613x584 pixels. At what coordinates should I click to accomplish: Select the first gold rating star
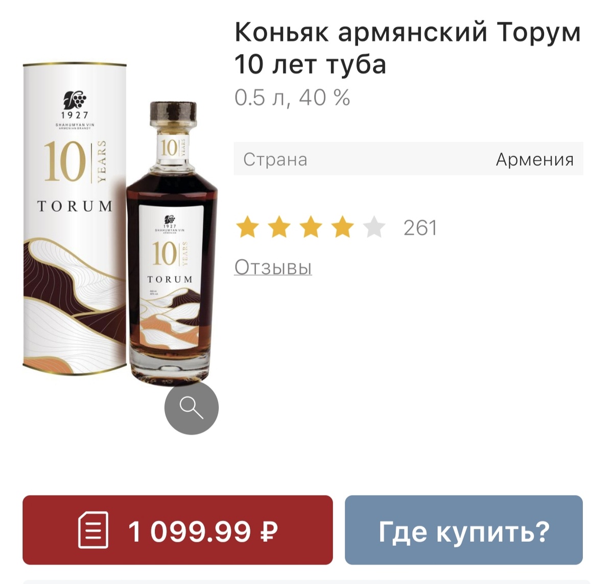point(248,228)
